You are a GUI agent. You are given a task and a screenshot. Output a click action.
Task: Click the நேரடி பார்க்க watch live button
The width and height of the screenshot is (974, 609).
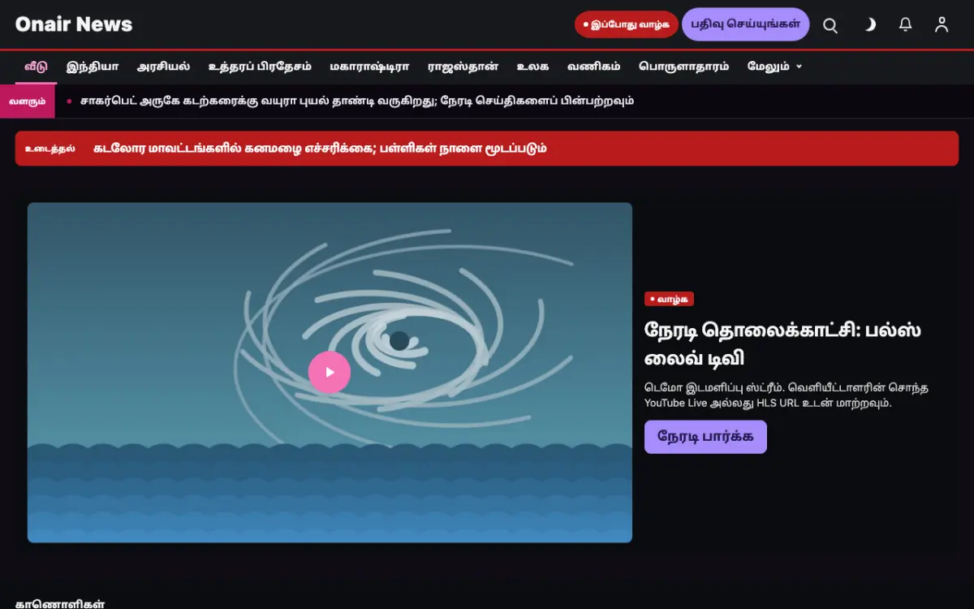[x=705, y=437]
